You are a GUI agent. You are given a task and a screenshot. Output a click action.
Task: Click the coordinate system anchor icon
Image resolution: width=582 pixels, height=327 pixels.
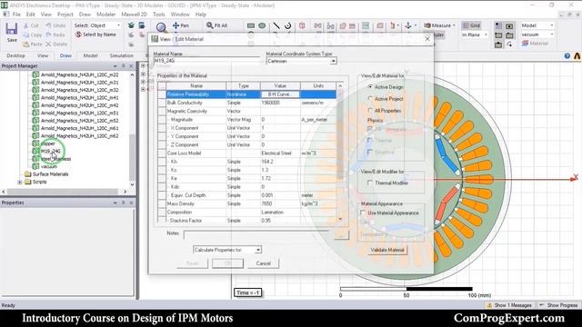point(408,25)
